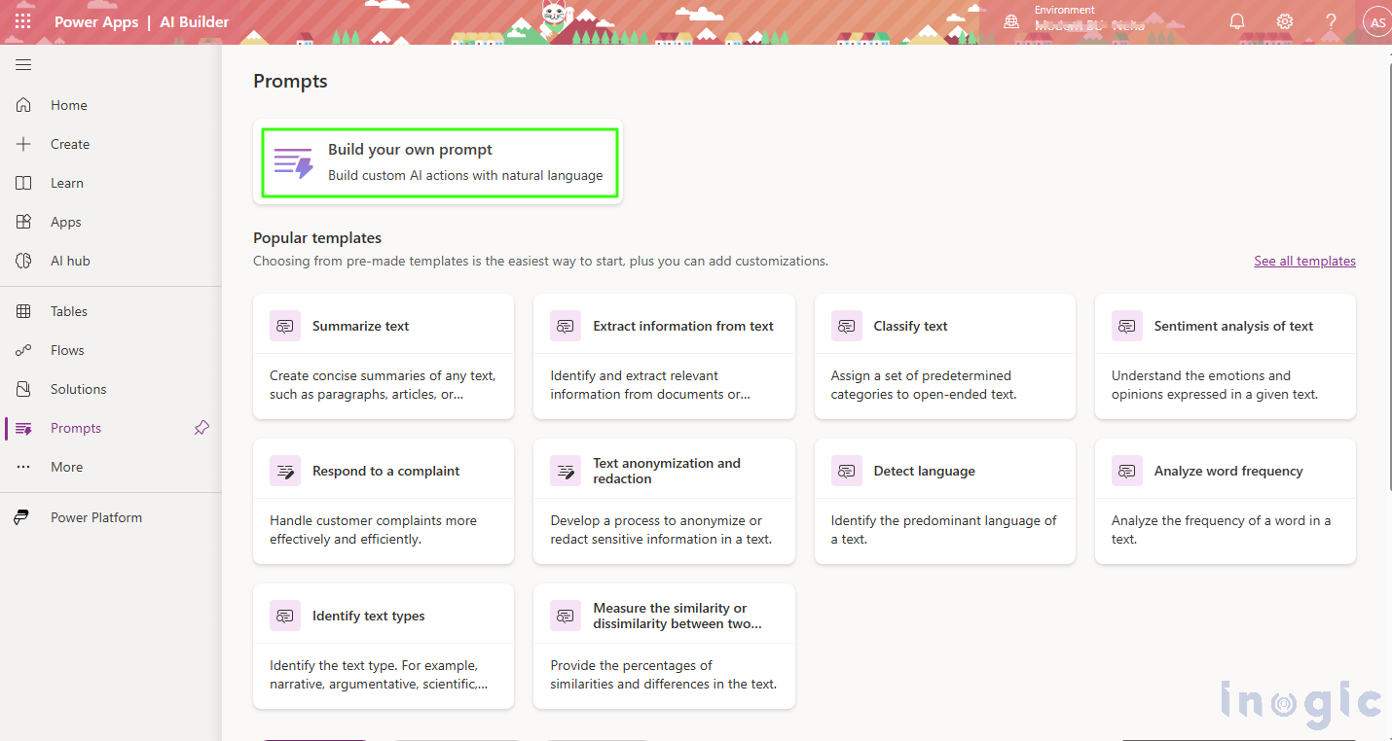Image resolution: width=1392 pixels, height=741 pixels.
Task: Open the AS account avatar
Action: point(1377,22)
